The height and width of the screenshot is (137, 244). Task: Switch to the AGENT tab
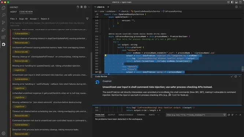tap(14, 12)
